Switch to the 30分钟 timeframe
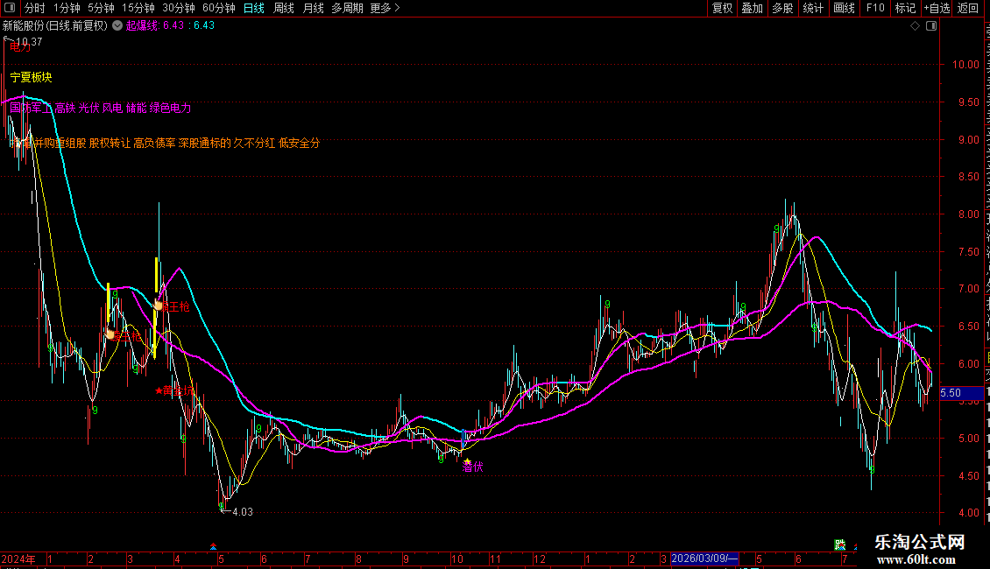Viewport: 990px width, 569px height. pos(179,8)
